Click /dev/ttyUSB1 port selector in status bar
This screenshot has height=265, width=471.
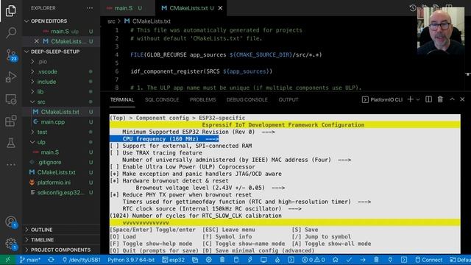click(x=82, y=260)
